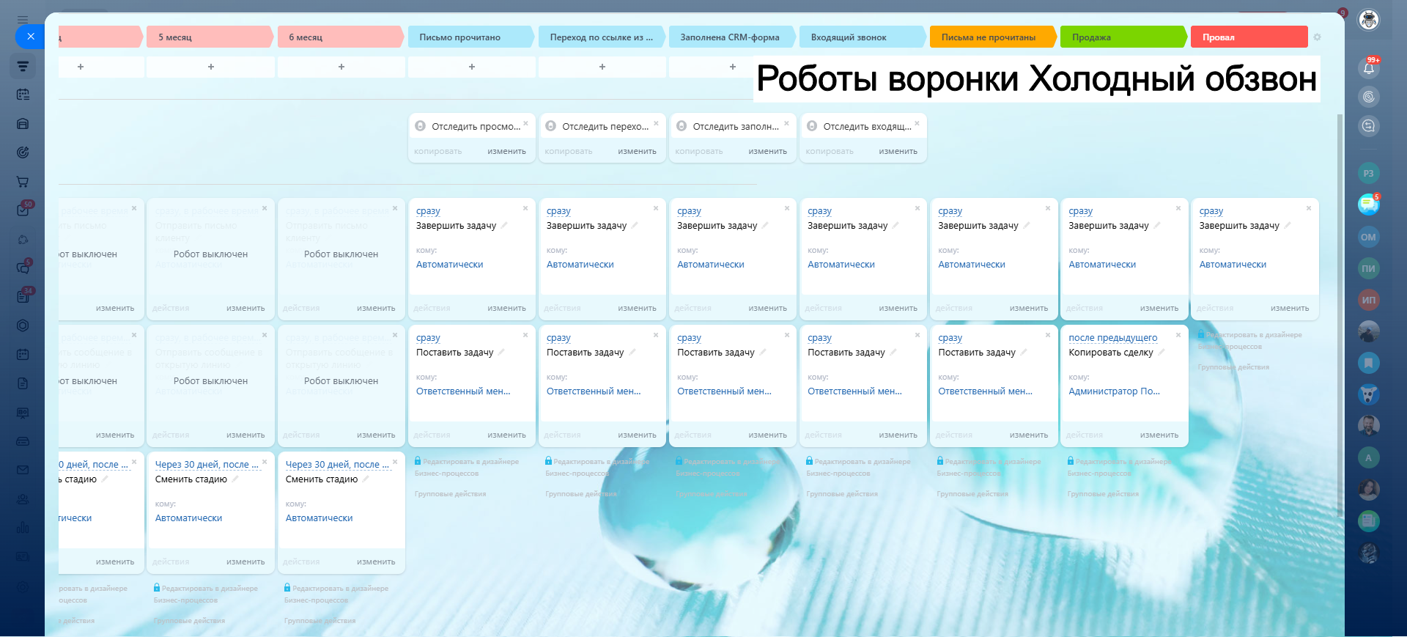Image resolution: width=1407 pixels, height=637 pixels.
Task: Open left sidebar chat icon with 5 badge
Action: pos(23,268)
